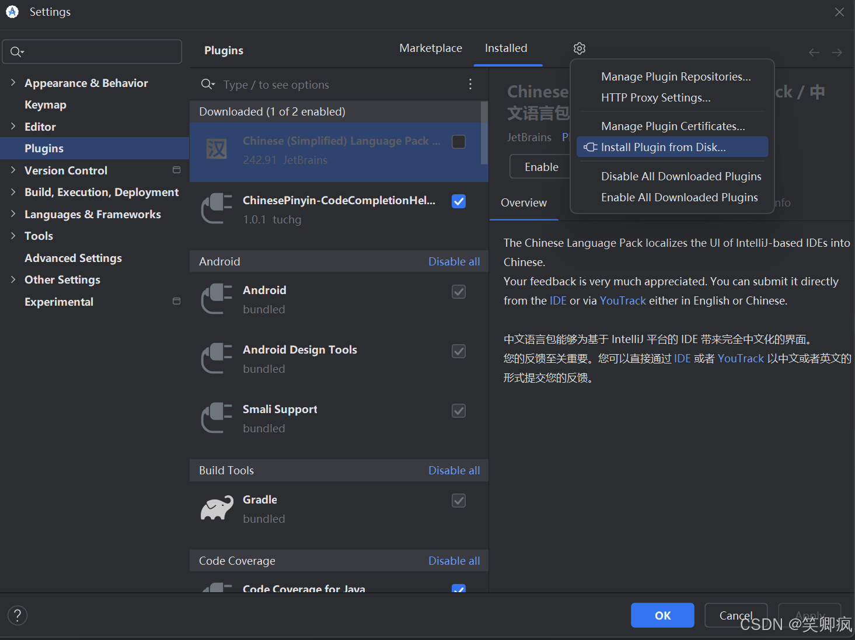
Task: Open English-paragraph YouTrack link
Action: click(623, 300)
